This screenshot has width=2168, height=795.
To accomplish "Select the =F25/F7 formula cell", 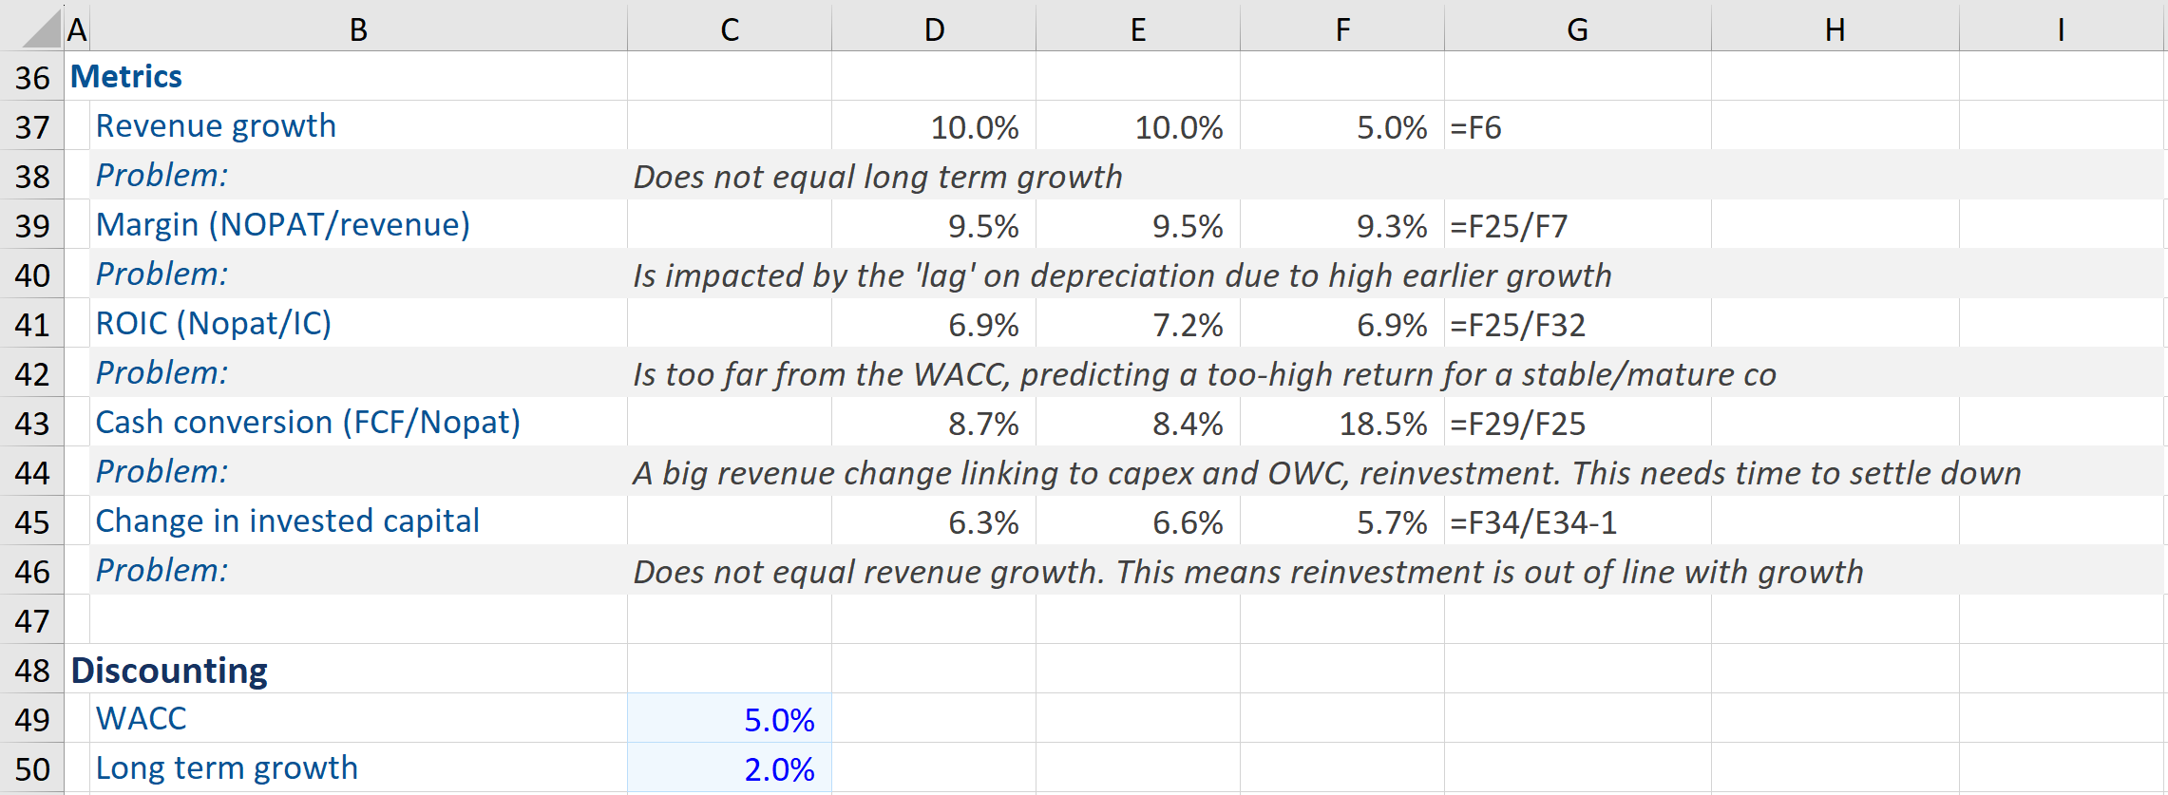I will (x=1509, y=226).
